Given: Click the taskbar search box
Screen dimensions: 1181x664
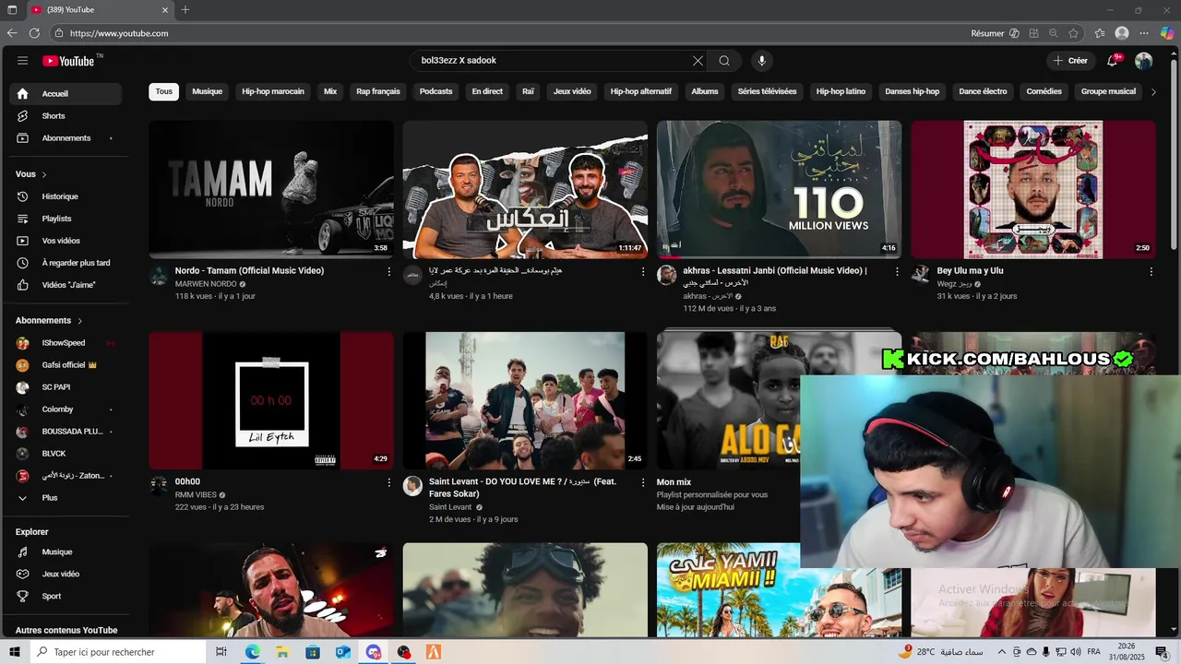Looking at the screenshot, I should coord(119,652).
